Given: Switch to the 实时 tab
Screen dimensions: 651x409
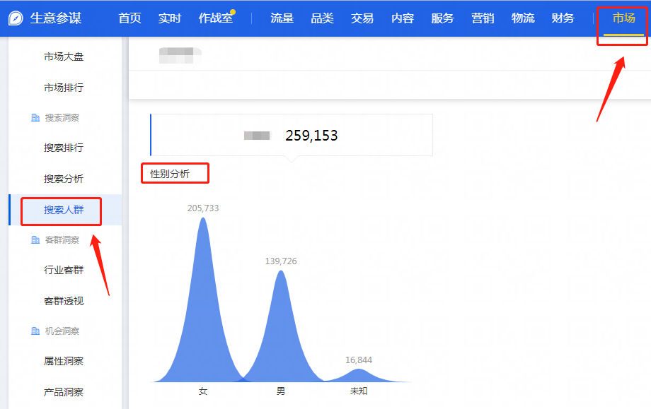Looking at the screenshot, I should pos(170,18).
